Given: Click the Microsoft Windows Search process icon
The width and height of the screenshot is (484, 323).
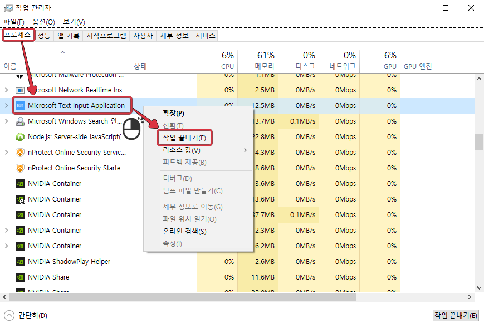Looking at the screenshot, I should coord(19,121).
